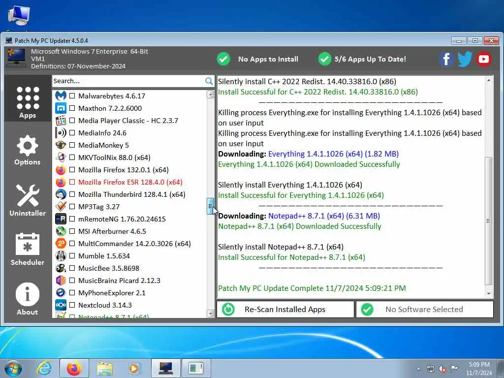The height and width of the screenshot is (378, 504).
Task: Click the clock showing 5:09 PM
Action: [x=479, y=365]
